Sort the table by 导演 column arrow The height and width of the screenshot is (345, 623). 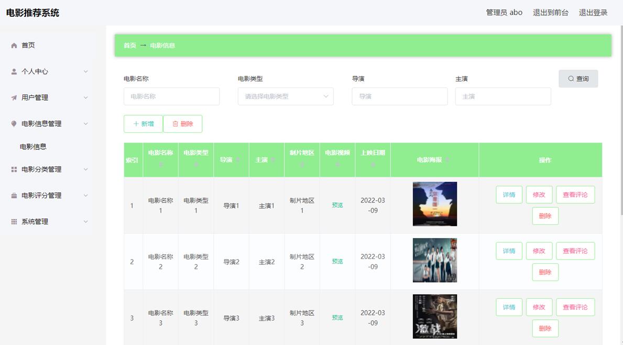[238, 160]
